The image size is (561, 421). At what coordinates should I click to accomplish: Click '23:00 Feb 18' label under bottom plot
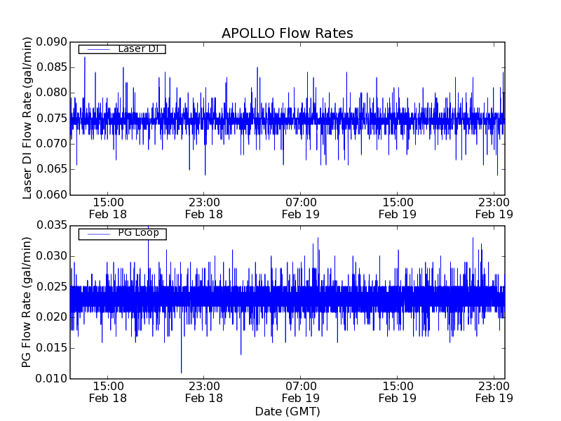203,392
